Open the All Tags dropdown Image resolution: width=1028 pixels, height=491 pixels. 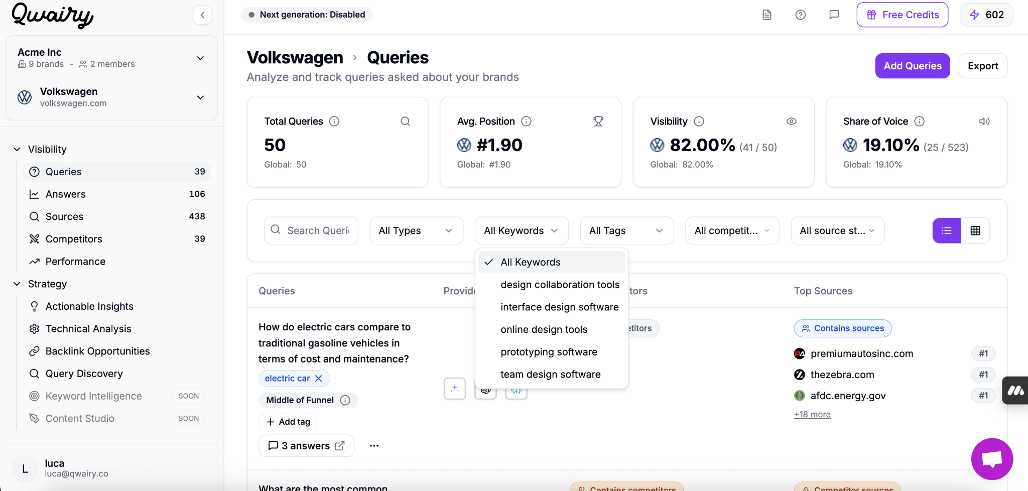point(627,230)
